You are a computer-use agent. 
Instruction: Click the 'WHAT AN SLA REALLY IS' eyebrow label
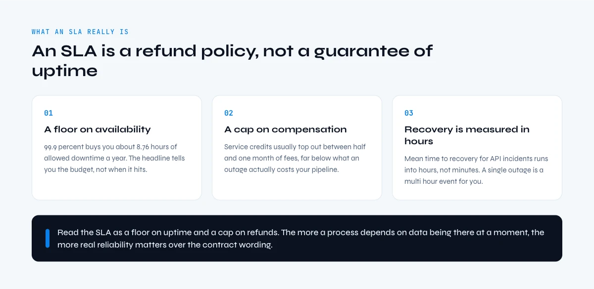[x=80, y=32]
